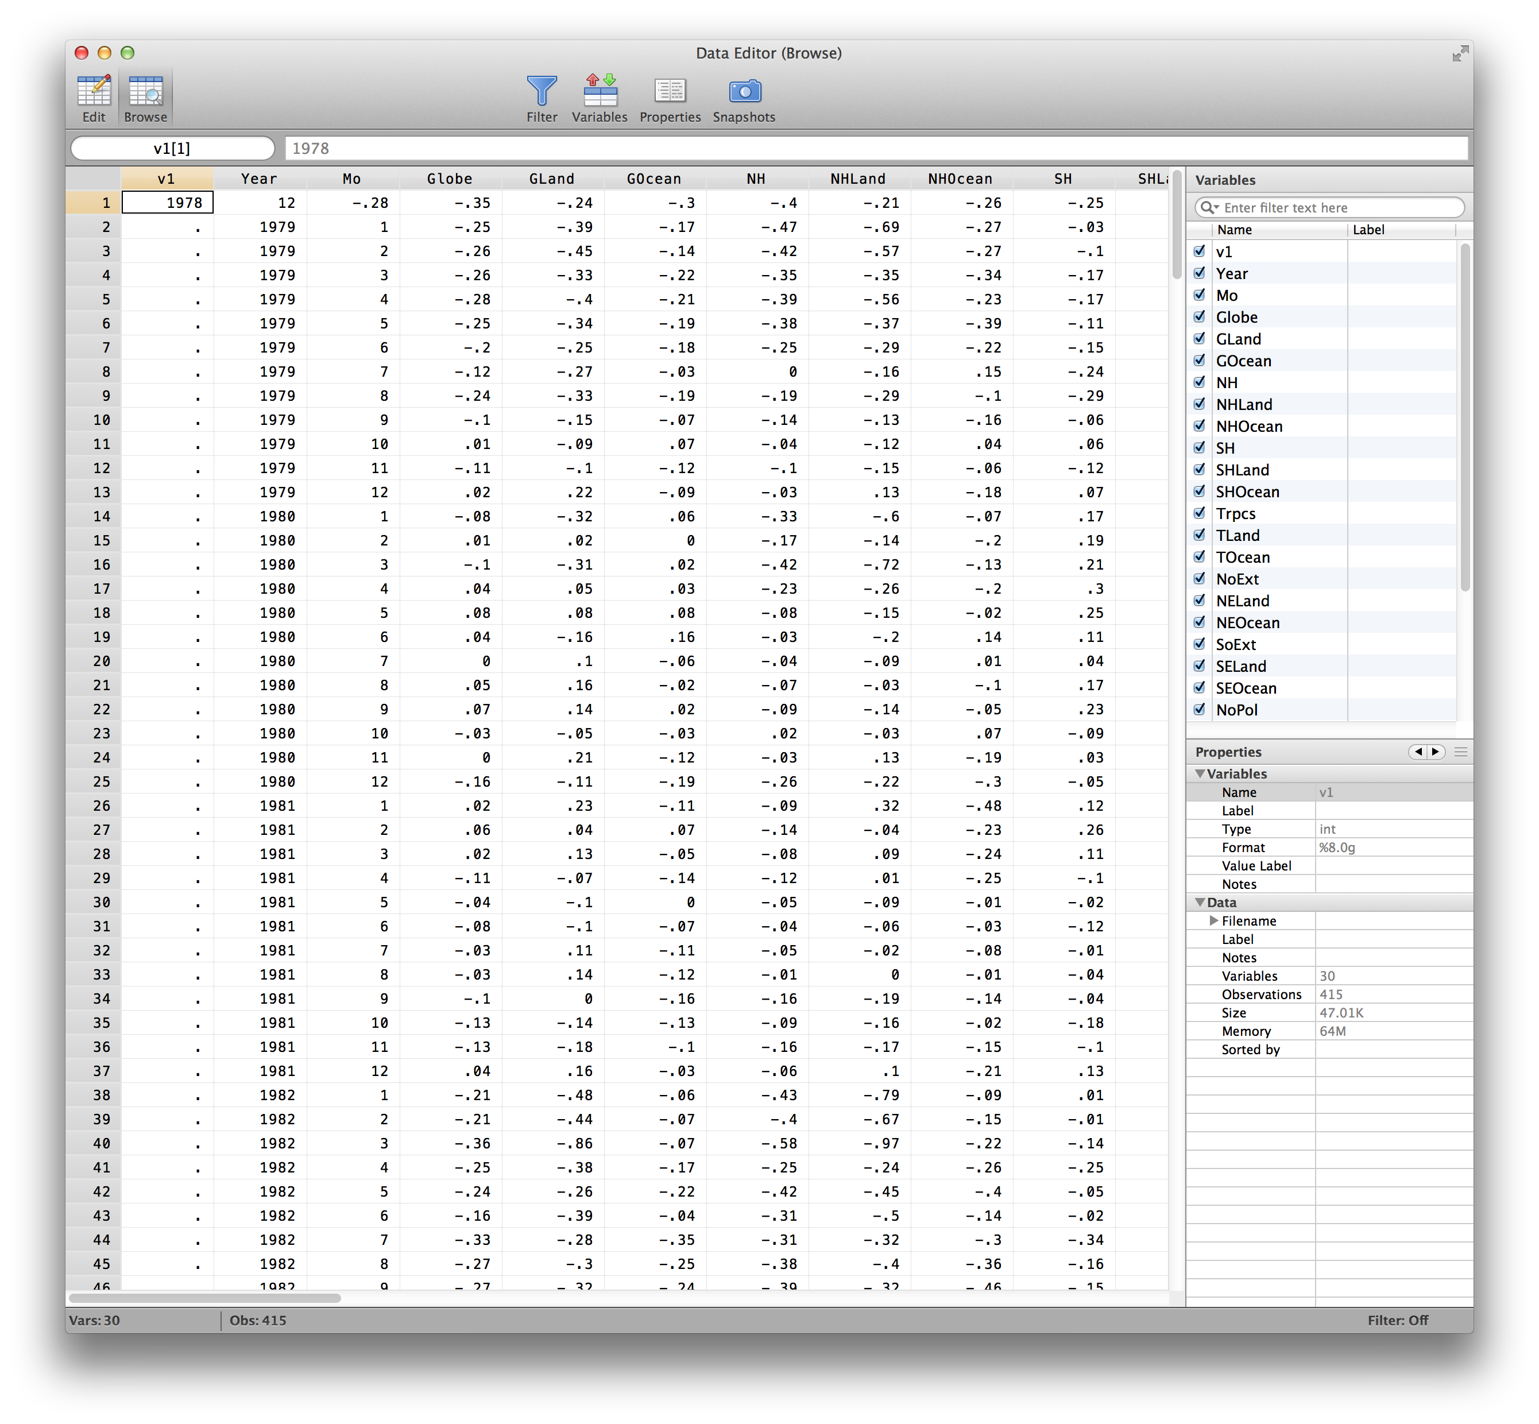Screen dimensions: 1539x1424
Task: Expand the Filename disclosure triangle
Action: (1214, 920)
